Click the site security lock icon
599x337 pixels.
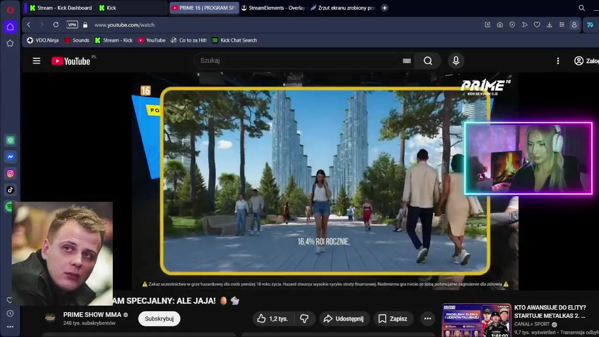pos(85,25)
